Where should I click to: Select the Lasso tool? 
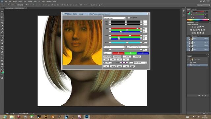pos(2,17)
